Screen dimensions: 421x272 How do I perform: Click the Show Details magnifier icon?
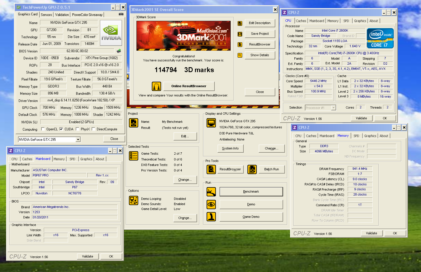click(240, 55)
